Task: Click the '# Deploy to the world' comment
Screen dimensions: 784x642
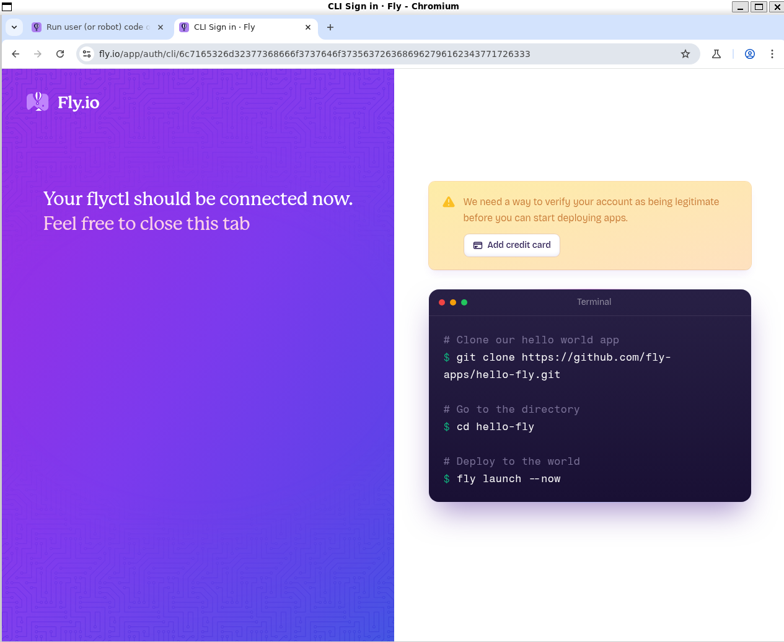Action: (x=512, y=462)
